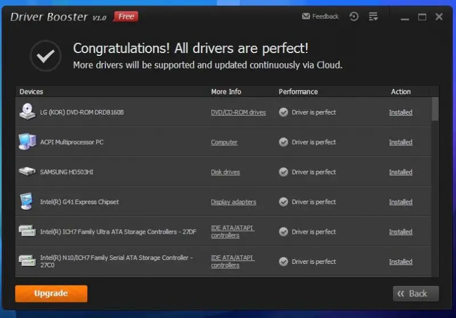This screenshot has height=318, width=456.
Task: Click Installed link for Ultra ATA 27DF
Action: pos(401,232)
